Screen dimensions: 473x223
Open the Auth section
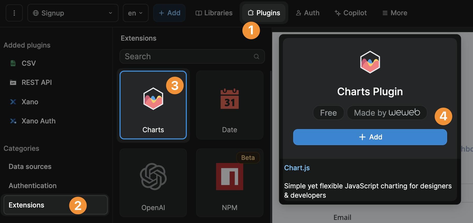[307, 13]
